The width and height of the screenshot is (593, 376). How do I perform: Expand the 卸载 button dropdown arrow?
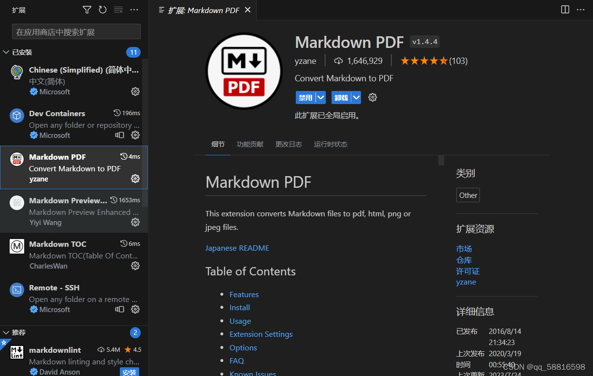[x=356, y=97]
